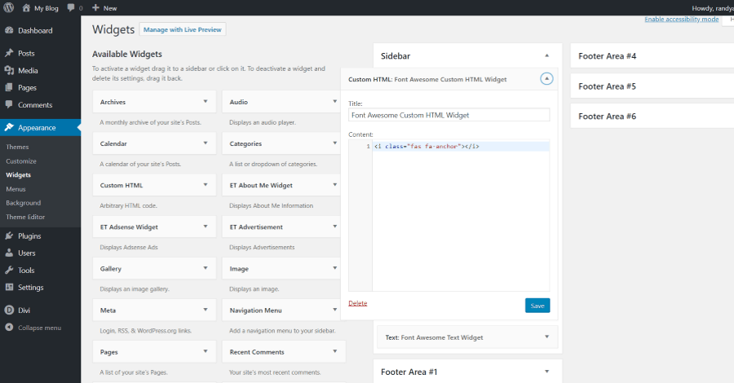Click the Divi menu icon
Viewport: 734px width, 383px height.
9,310
